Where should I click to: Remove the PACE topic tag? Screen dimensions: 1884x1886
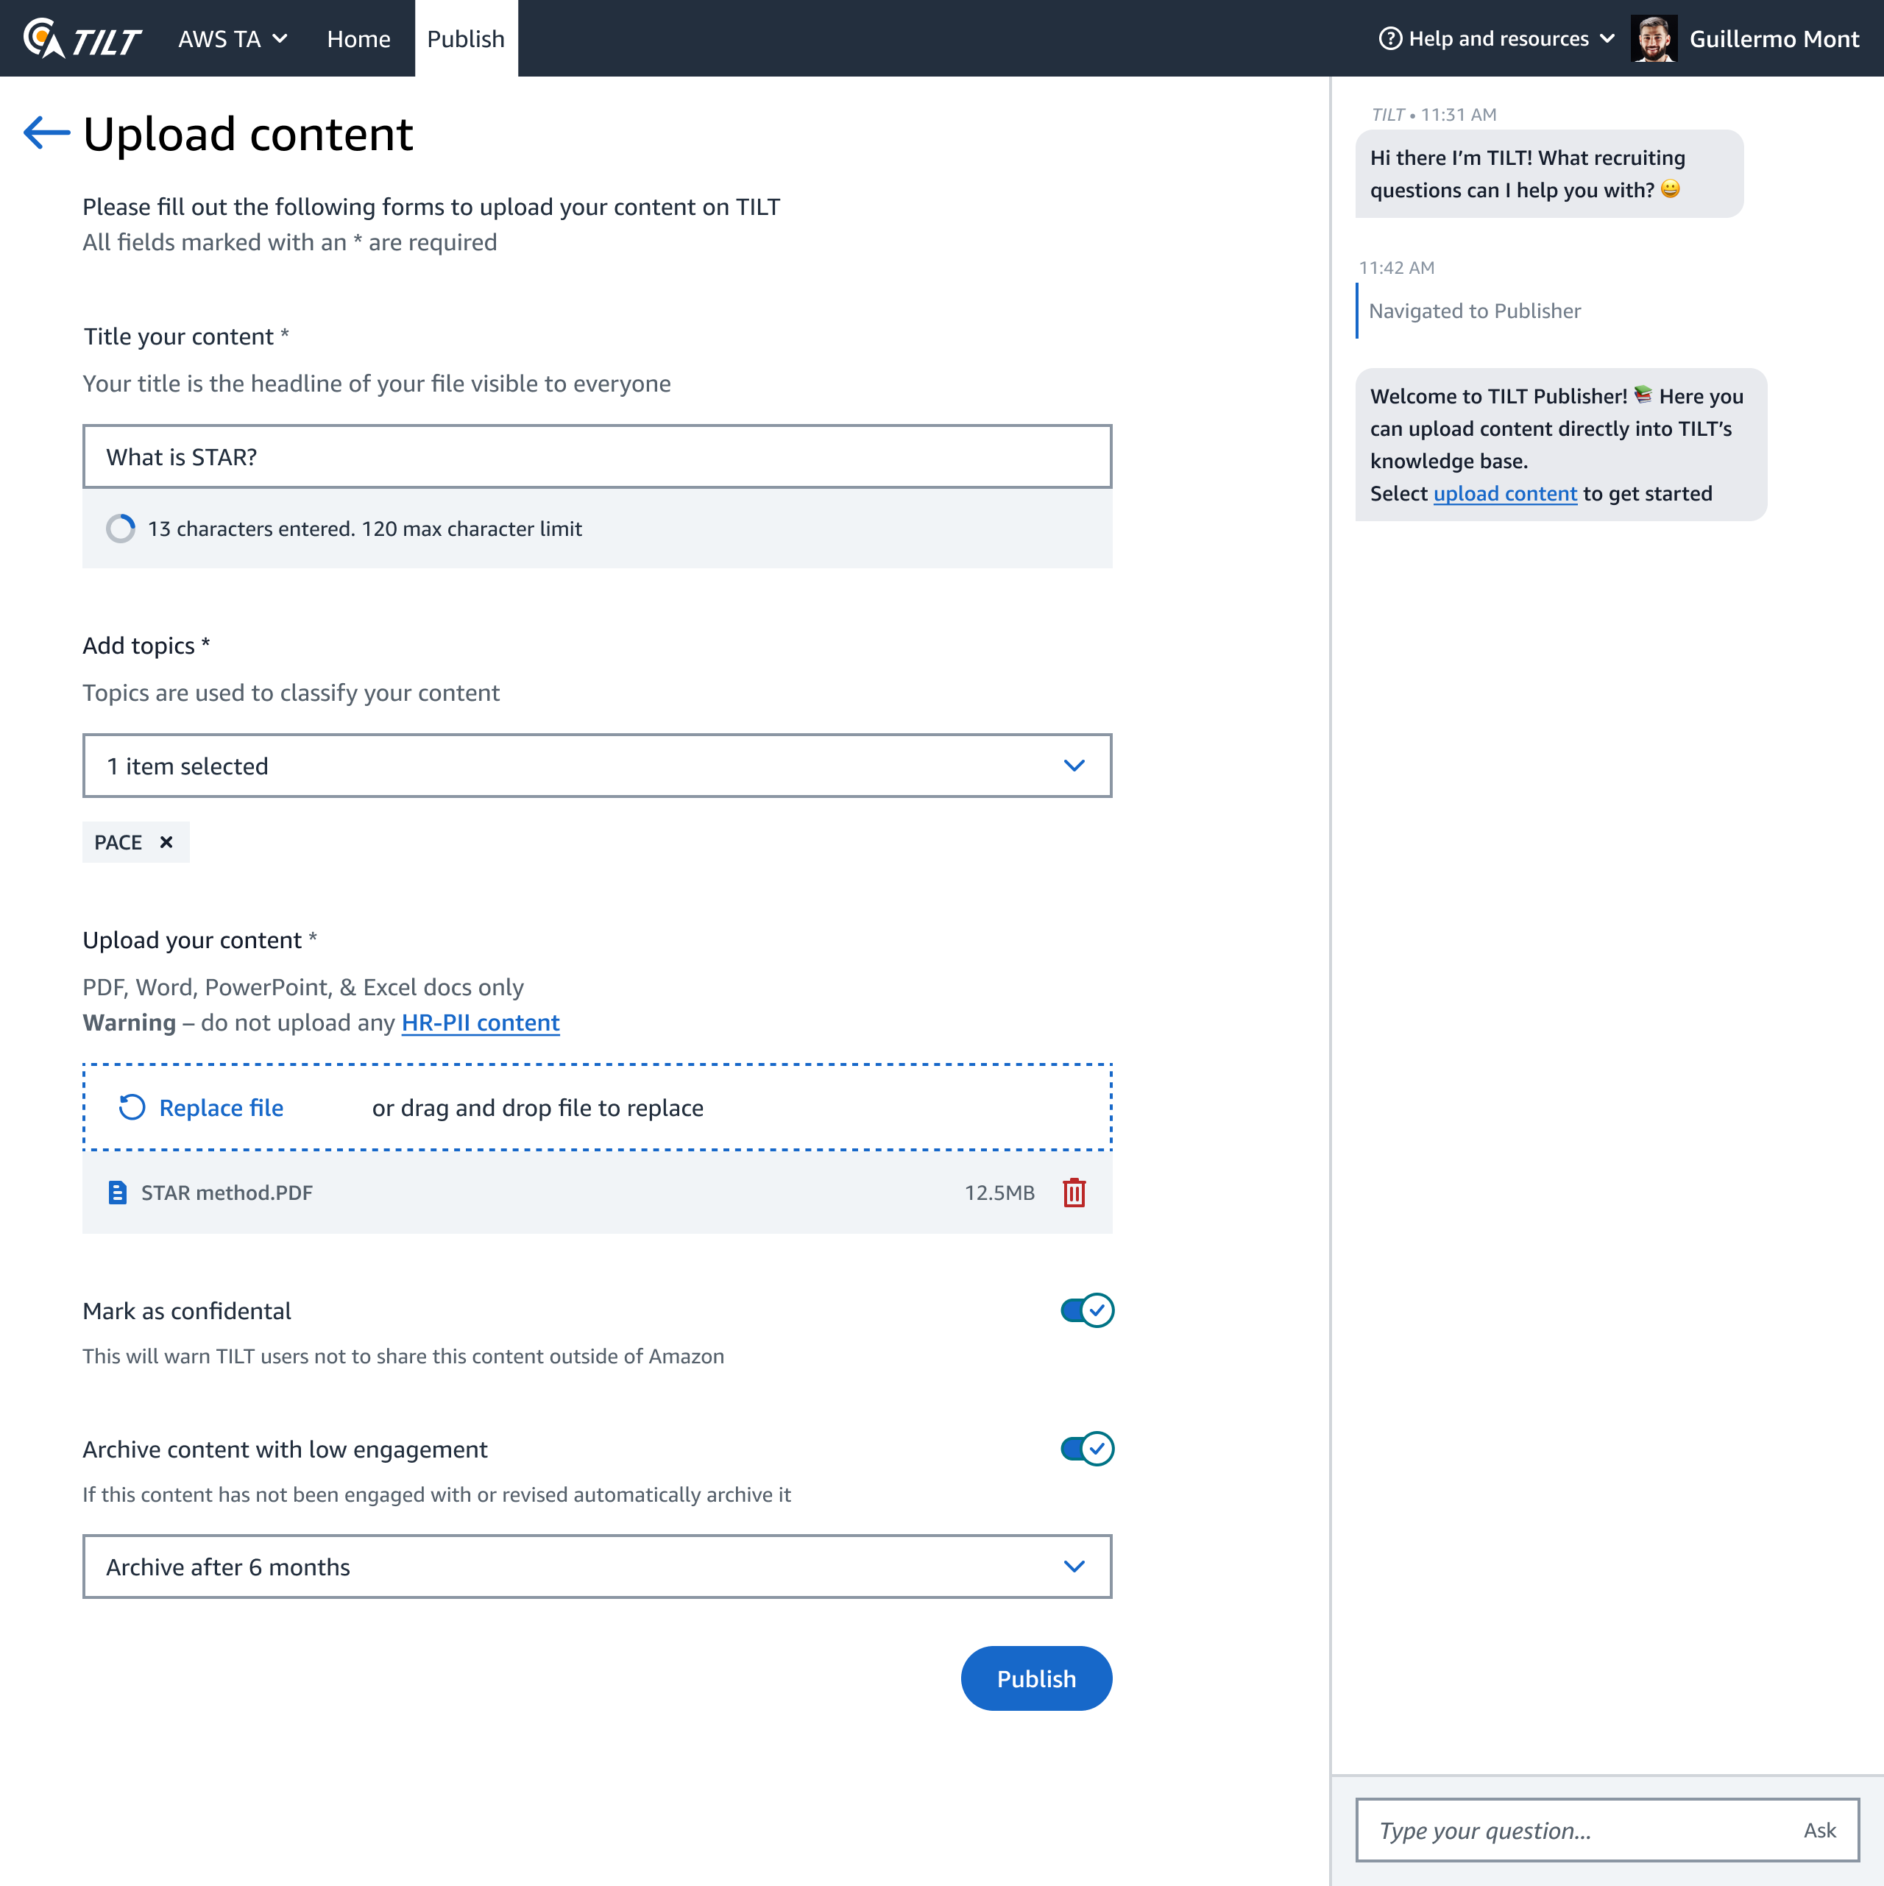point(166,841)
